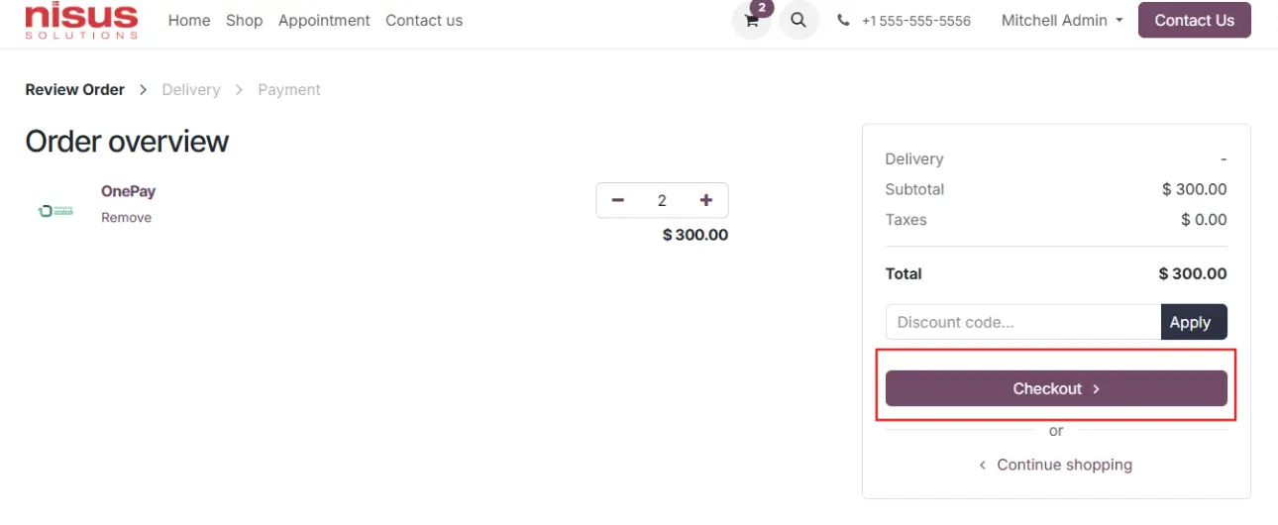Click the search magnifier icon
The height and width of the screenshot is (525, 1278).
[799, 20]
